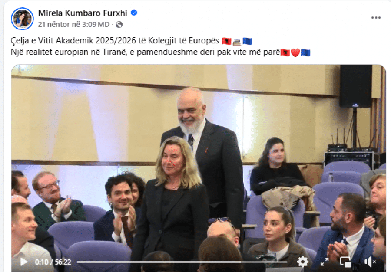This screenshot has width=391, height=272.
Task: Click the public audience globe icon
Action: click(x=119, y=24)
